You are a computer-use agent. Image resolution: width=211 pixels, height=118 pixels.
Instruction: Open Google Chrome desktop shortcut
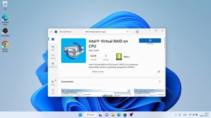click(5, 46)
